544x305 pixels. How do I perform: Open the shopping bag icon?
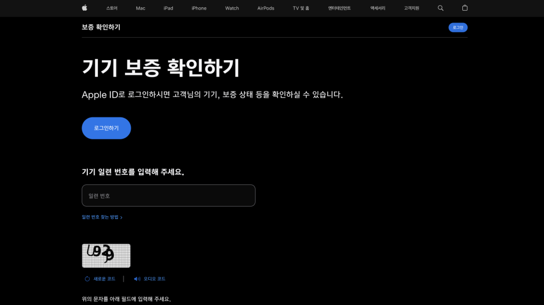coord(465,8)
